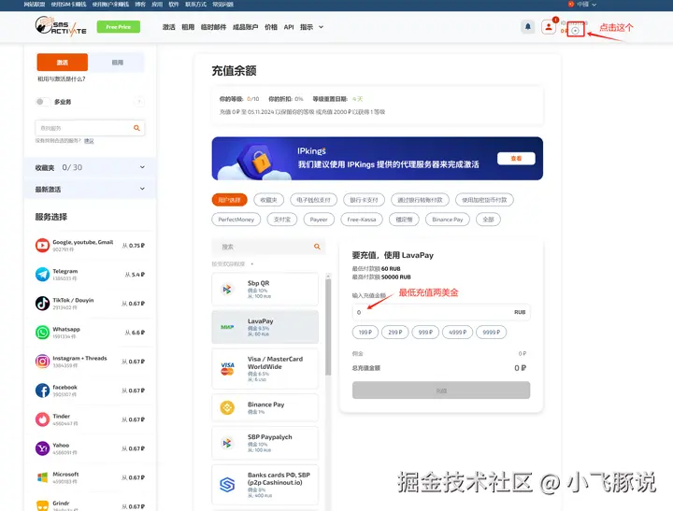
Task: Select the Microsoft service icon
Action: coord(42,477)
